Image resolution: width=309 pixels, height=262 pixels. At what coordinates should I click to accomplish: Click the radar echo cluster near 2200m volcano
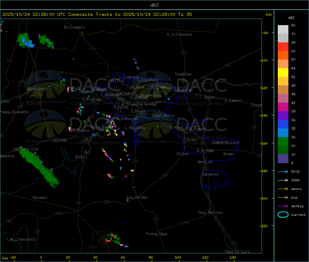click(114, 239)
